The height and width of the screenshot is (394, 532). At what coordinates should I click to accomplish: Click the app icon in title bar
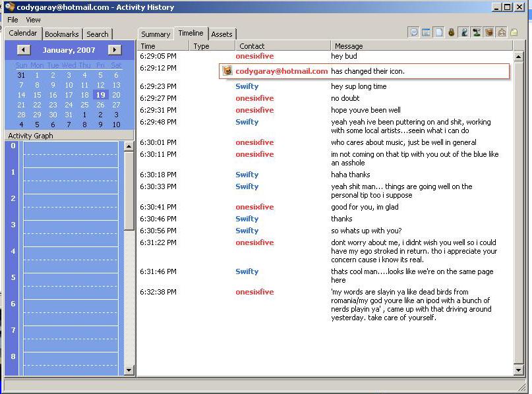(x=9, y=7)
